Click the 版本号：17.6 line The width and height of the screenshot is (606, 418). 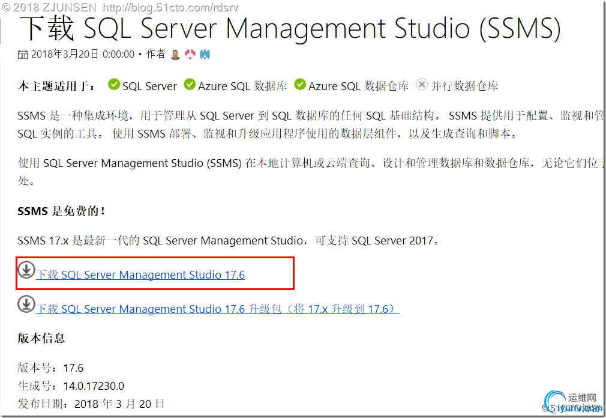[50, 368]
